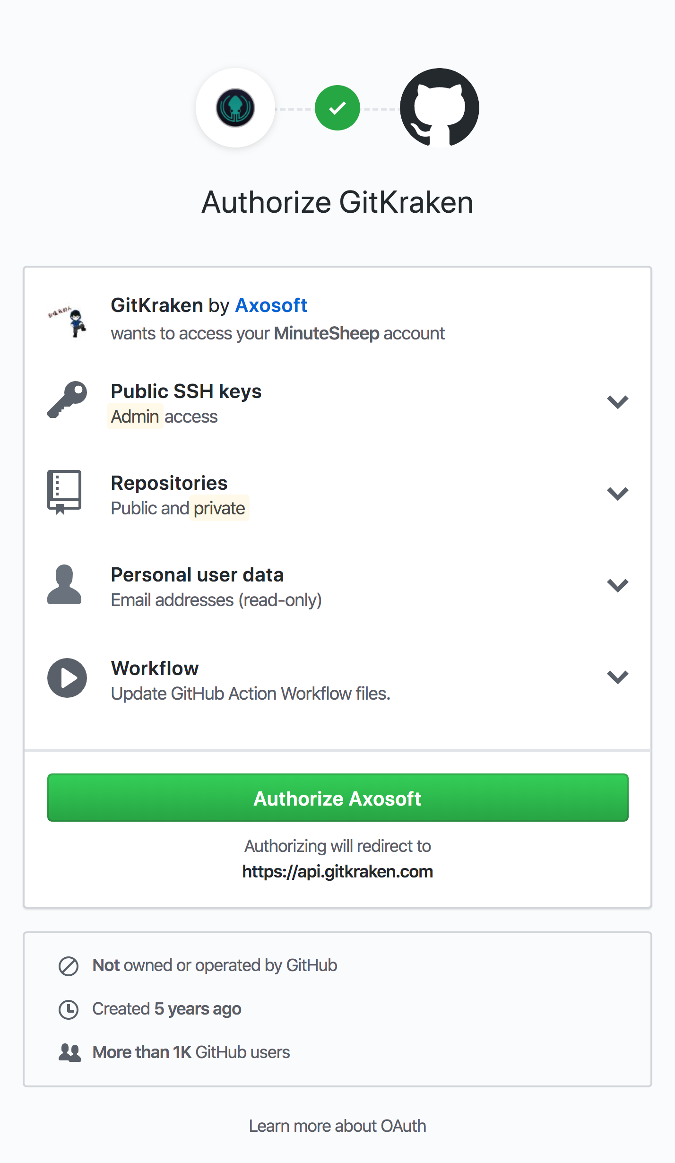Expand the Public SSH keys permission details
This screenshot has width=675, height=1163.
pos(617,402)
